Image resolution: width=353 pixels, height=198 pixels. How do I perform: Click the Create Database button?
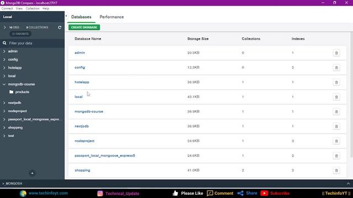pyautogui.click(x=84, y=28)
